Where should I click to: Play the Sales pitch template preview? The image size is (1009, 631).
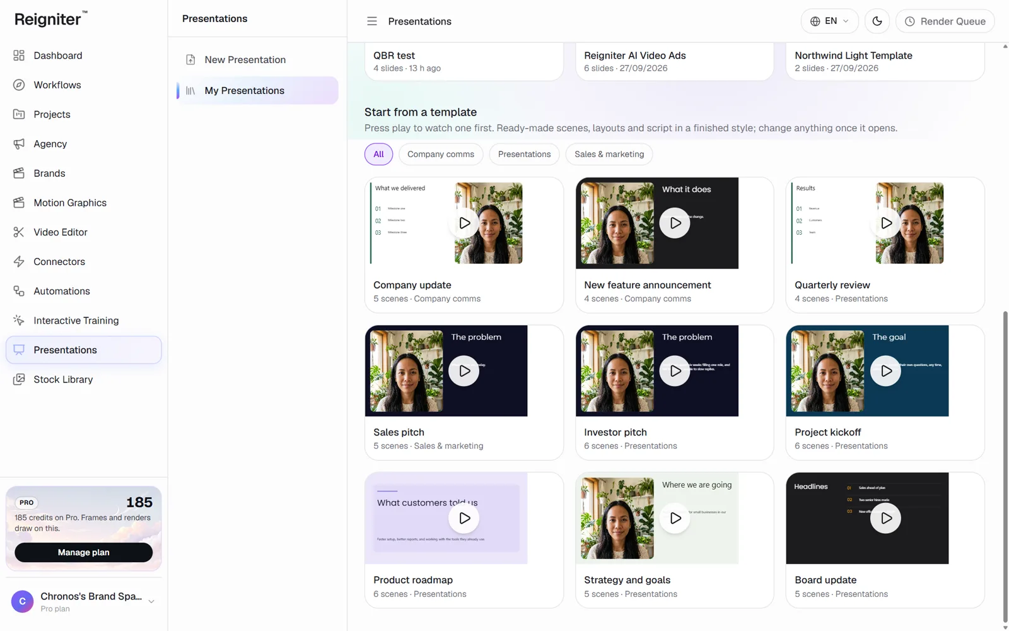[x=464, y=371]
